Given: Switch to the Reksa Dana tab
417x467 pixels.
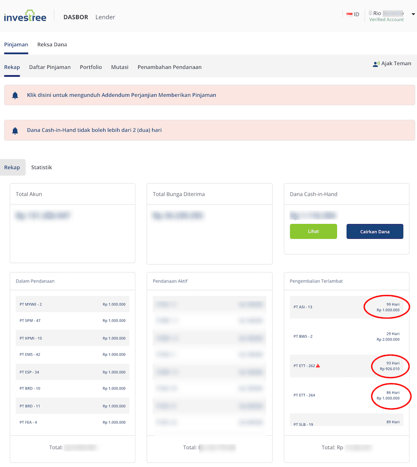Looking at the screenshot, I should tap(52, 45).
